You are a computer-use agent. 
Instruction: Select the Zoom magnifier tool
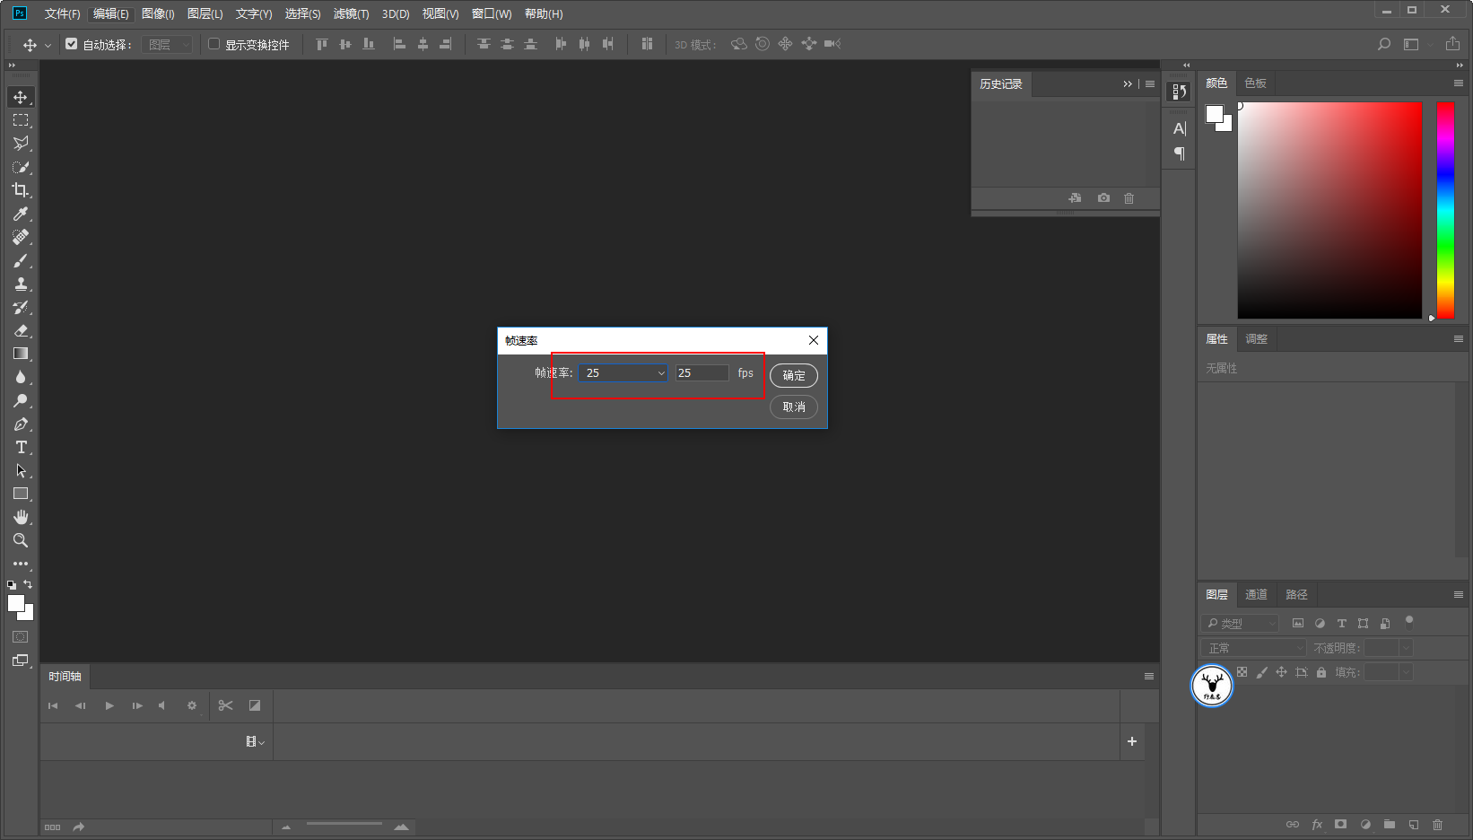coord(20,540)
